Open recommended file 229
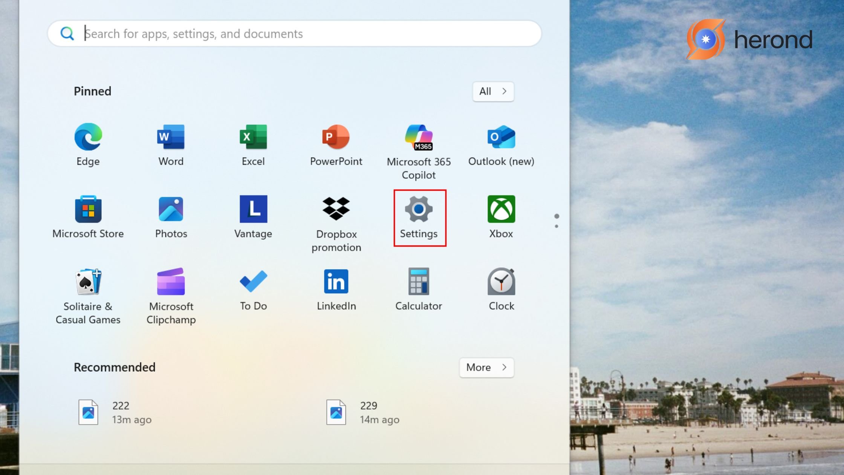This screenshot has height=475, width=844. tap(363, 412)
